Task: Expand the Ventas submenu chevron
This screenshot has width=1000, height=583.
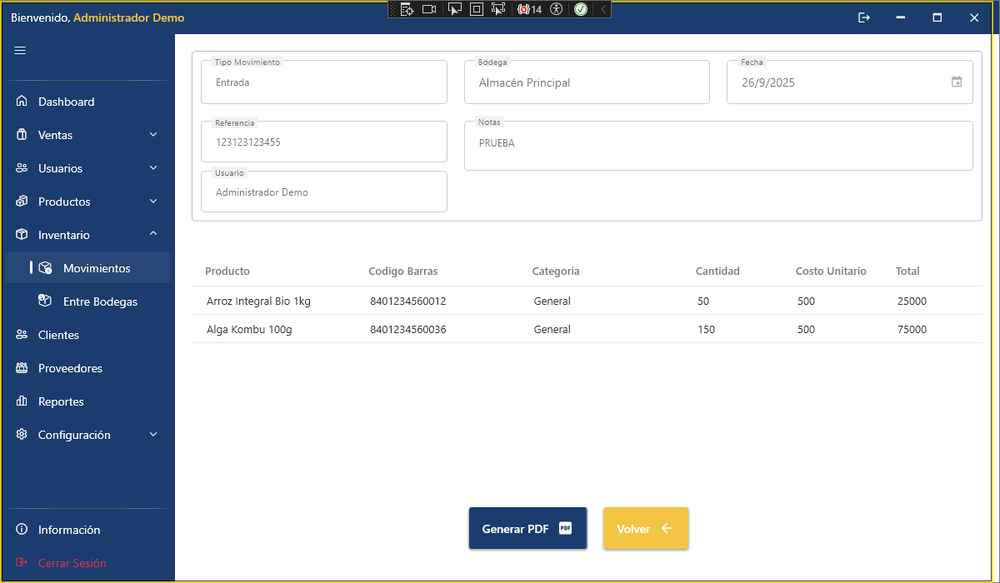Action: click(x=153, y=135)
